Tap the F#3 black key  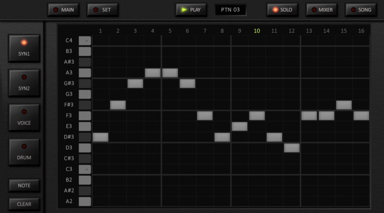pyautogui.click(x=85, y=105)
